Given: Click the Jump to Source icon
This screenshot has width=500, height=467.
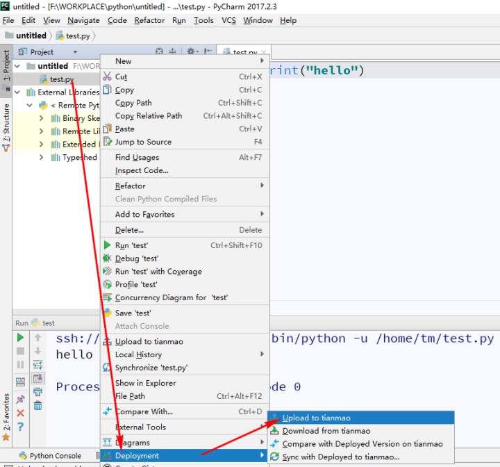Looking at the screenshot, I should 108,142.
